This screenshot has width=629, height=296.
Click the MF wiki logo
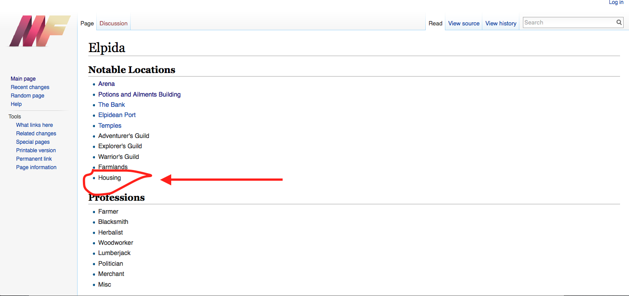[39, 31]
